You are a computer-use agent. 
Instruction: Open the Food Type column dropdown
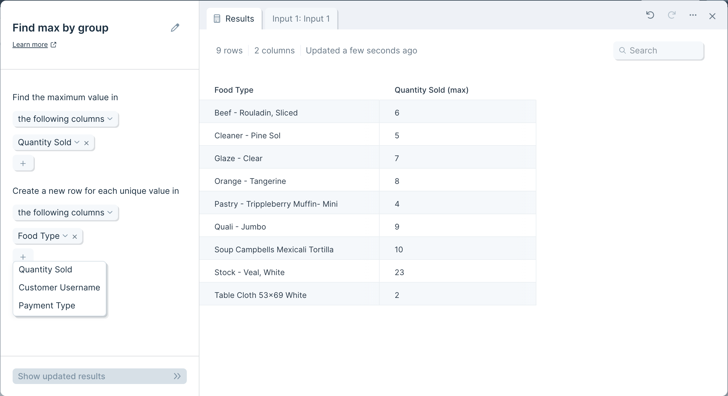tap(43, 236)
